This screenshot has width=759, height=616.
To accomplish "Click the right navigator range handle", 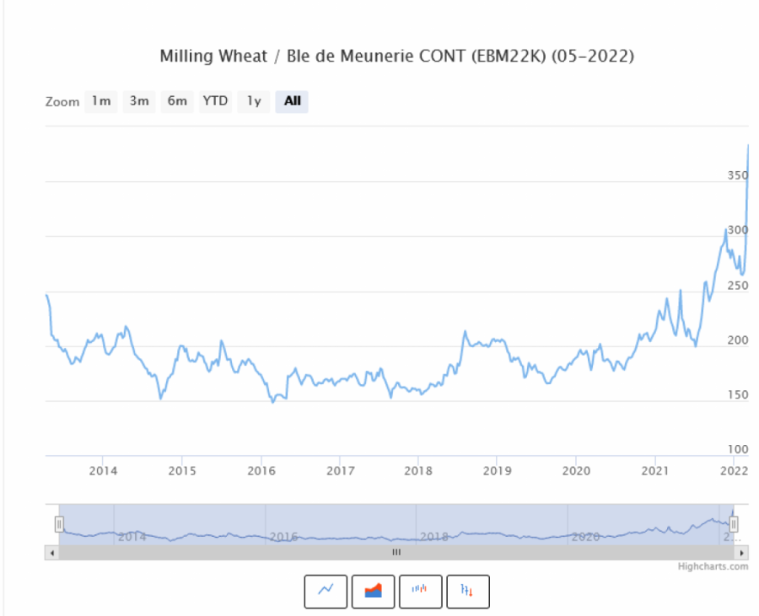I will coord(734,524).
